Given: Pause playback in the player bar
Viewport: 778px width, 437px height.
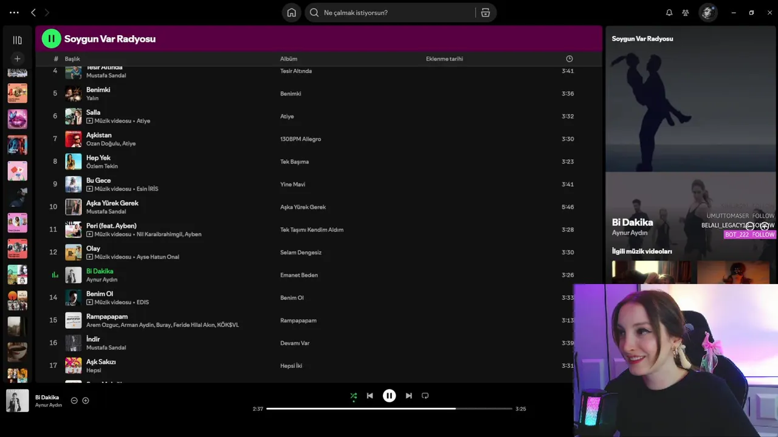Looking at the screenshot, I should pyautogui.click(x=389, y=396).
